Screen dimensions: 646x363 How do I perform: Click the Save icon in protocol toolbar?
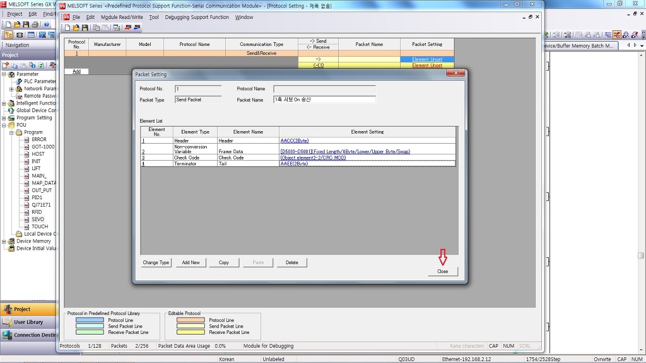click(85, 28)
